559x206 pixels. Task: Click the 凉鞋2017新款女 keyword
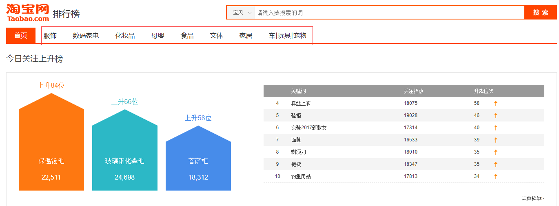tap(308, 128)
